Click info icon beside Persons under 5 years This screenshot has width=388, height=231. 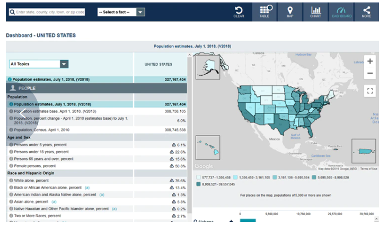click(11, 145)
